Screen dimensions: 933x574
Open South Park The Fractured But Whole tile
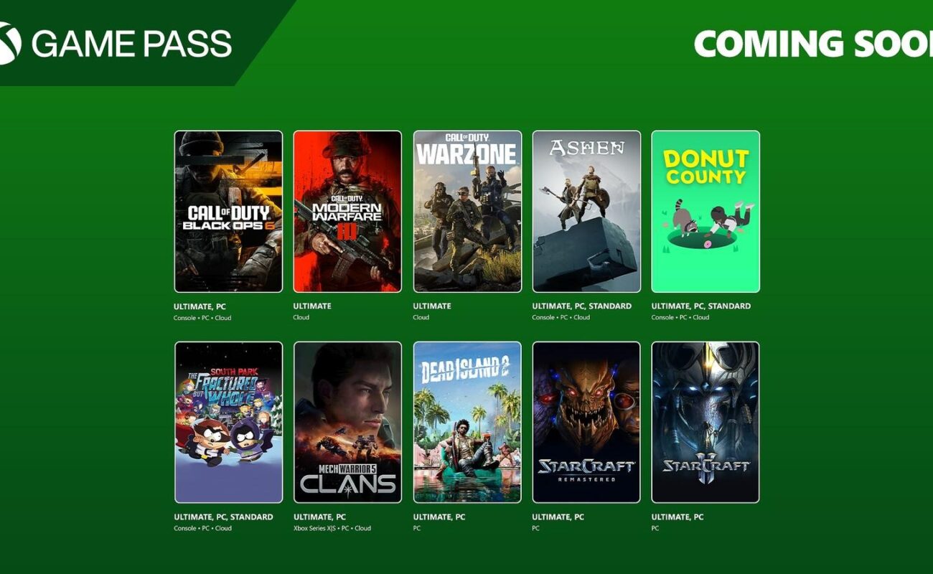point(228,422)
